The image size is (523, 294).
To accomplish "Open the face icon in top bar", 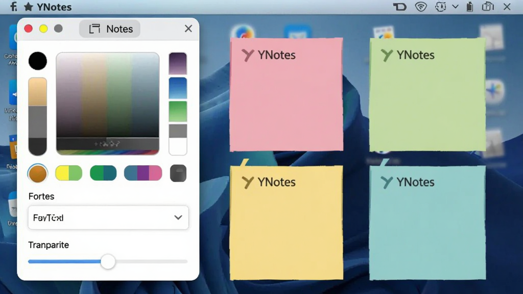I will coord(441,7).
